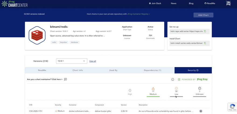This screenshot has width=237, height=114.
Task: Click the debian:buster:glibc component cell
Action: click(x=103, y=111)
